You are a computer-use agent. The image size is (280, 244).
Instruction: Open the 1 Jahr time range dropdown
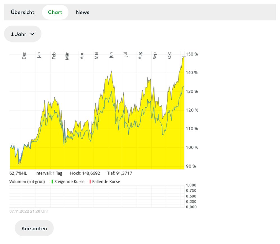(x=22, y=34)
